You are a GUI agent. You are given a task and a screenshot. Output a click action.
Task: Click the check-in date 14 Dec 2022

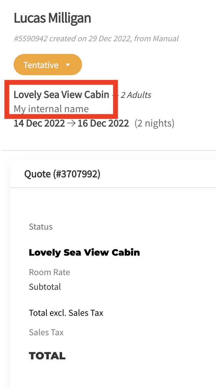(x=39, y=124)
